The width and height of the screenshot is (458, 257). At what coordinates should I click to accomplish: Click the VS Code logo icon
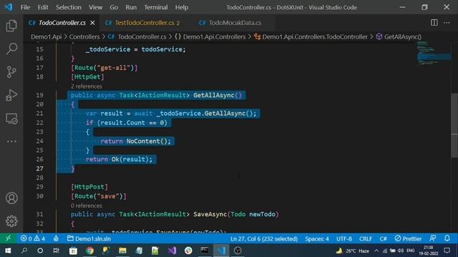coord(9,7)
